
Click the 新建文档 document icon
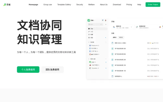click(114, 27)
